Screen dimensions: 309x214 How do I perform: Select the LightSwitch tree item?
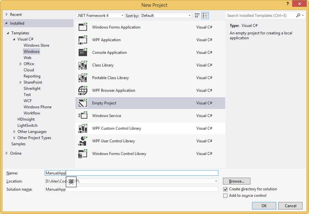point(28,125)
